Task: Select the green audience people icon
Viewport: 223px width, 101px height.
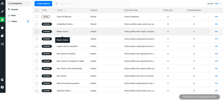Action: 2,19
